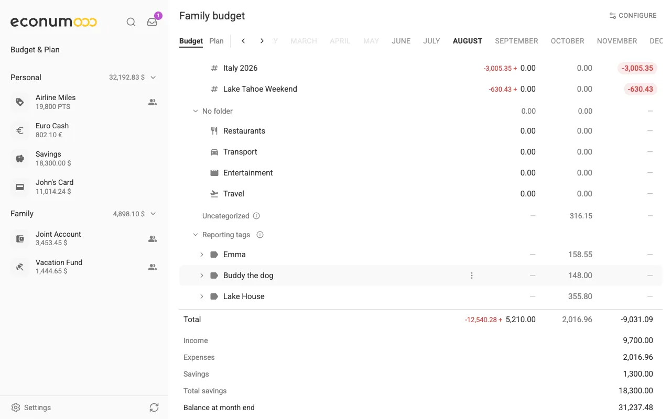Click the -3,005.35 balance badge

tap(637, 68)
